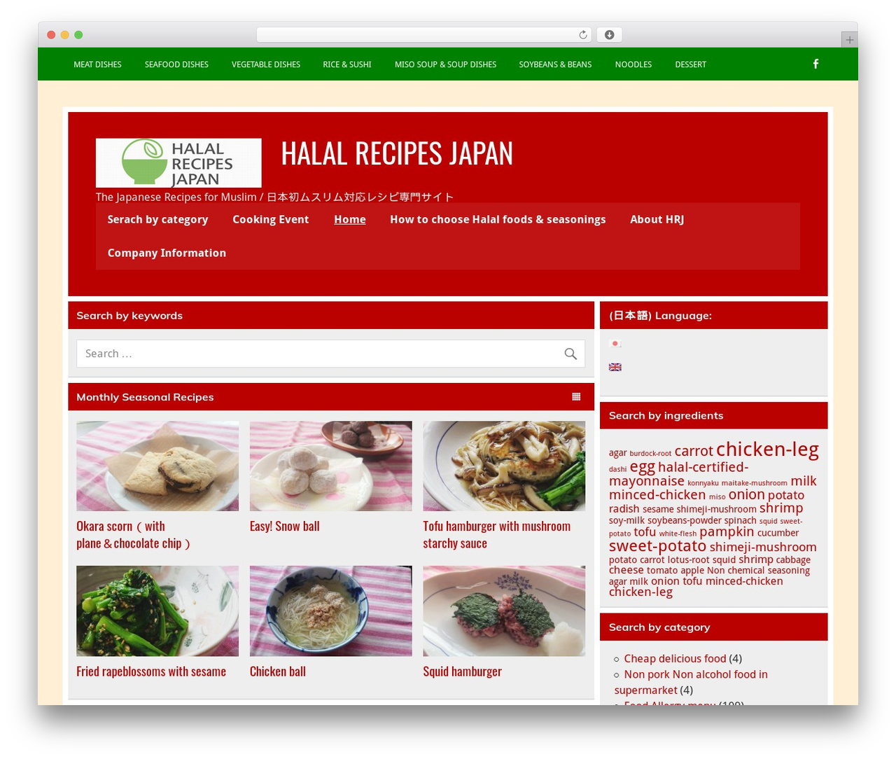The height and width of the screenshot is (759, 896).
Task: Open the Squid hamburger title link
Action: click(x=462, y=671)
